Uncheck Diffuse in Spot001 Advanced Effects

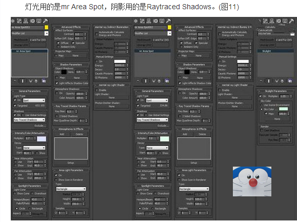tap(58, 43)
